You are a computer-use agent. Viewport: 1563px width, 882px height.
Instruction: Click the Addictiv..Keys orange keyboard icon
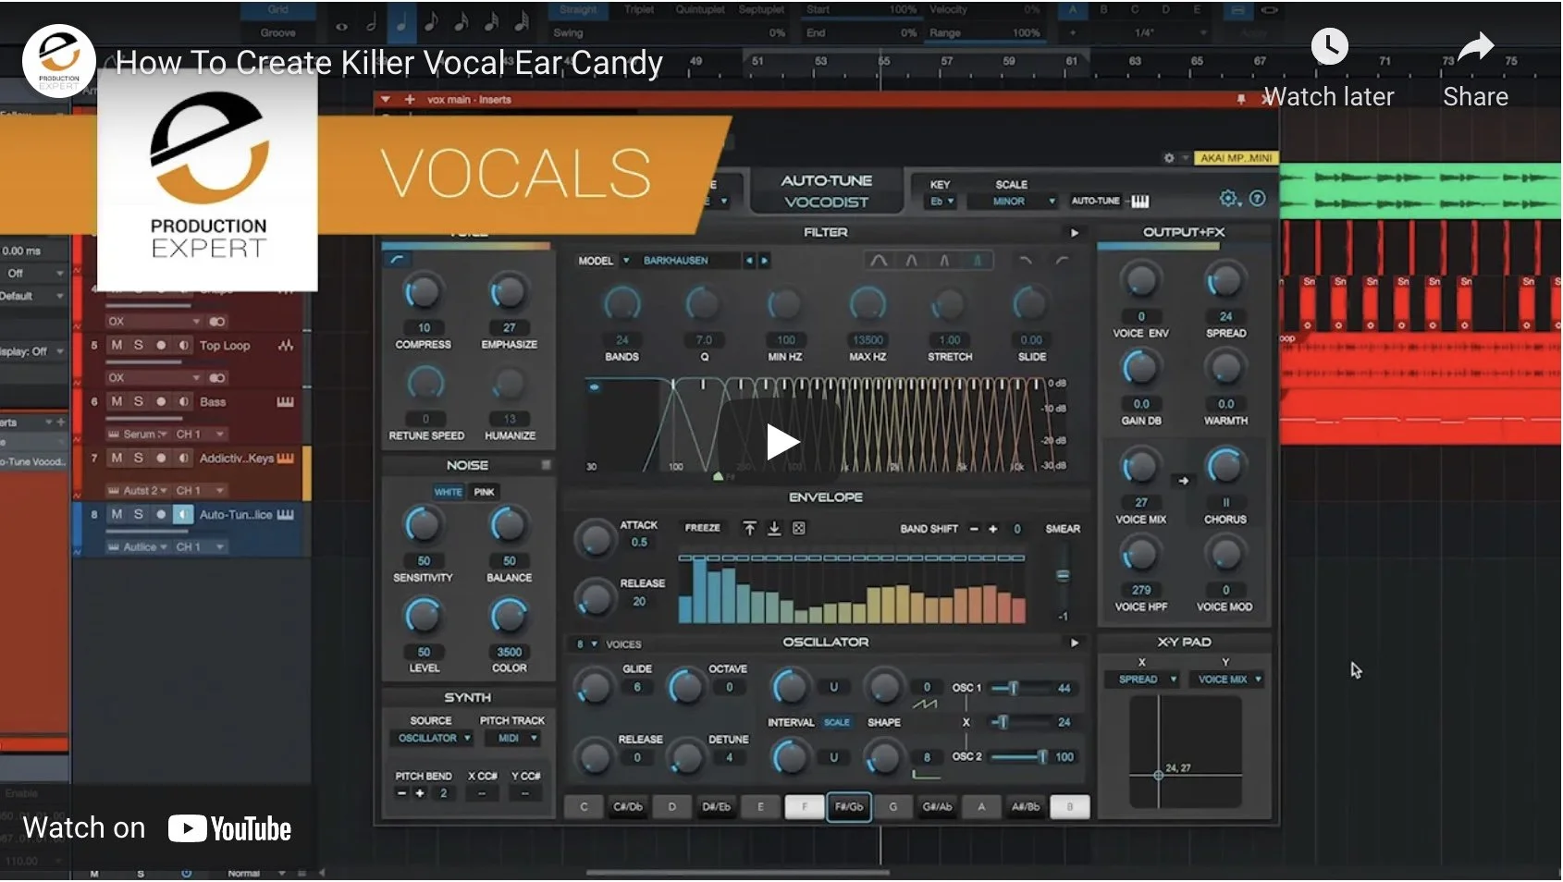pyautogui.click(x=285, y=459)
